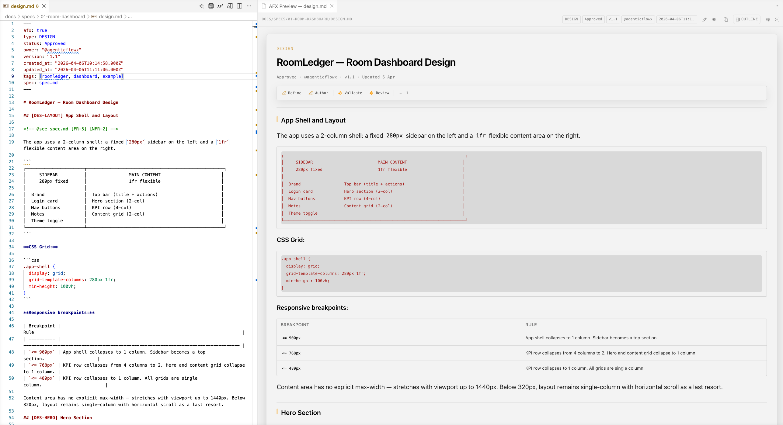Open more actions menu for design.md editor

(249, 6)
